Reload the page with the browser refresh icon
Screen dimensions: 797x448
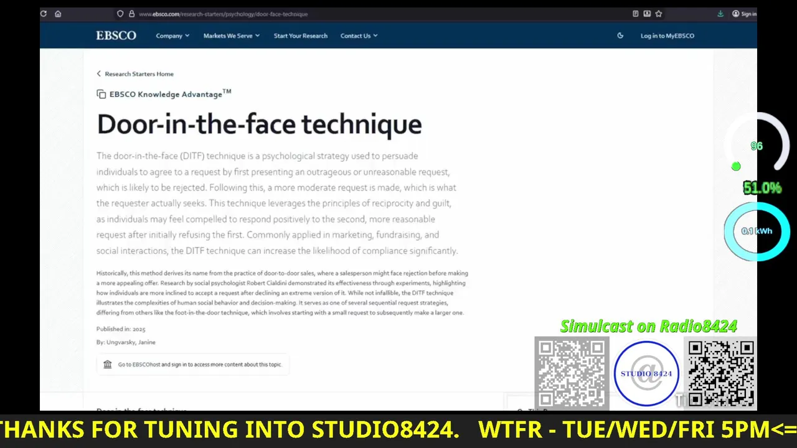click(x=44, y=14)
